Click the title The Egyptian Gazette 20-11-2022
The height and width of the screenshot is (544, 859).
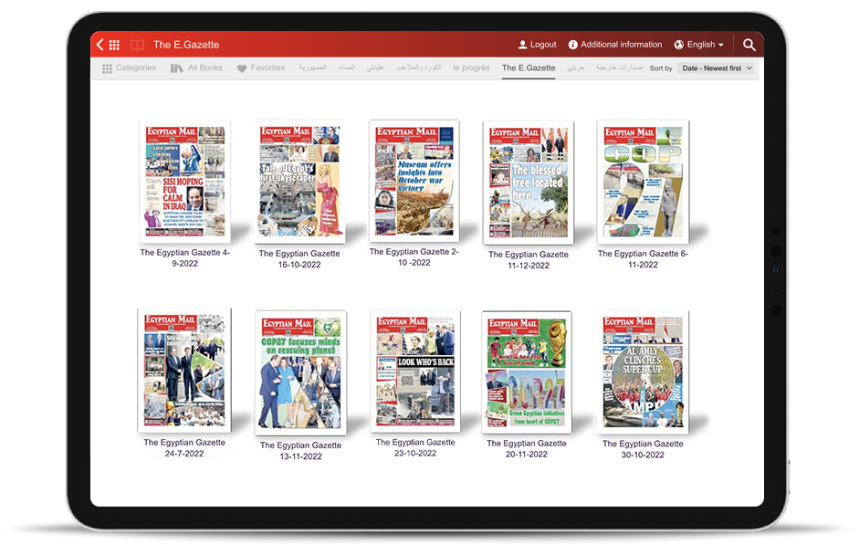point(527,449)
